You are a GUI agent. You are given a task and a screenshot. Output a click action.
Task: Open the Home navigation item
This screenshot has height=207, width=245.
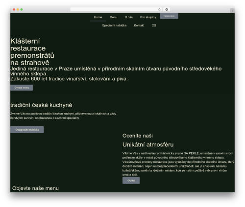pos(98,17)
